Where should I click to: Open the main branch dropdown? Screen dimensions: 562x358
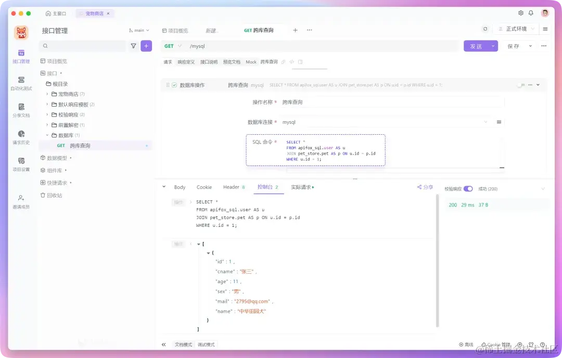pos(139,31)
